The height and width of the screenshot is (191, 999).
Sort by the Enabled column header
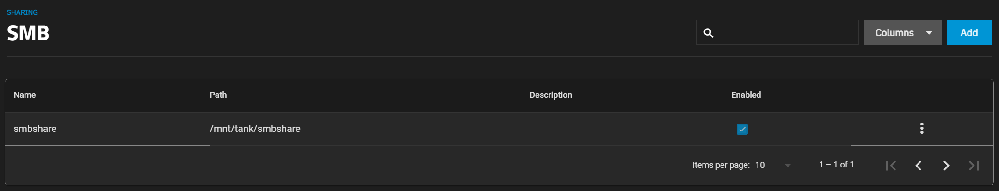(x=746, y=95)
